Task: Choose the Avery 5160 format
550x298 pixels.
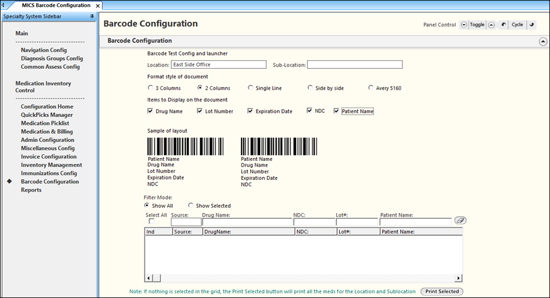Action: (x=371, y=87)
